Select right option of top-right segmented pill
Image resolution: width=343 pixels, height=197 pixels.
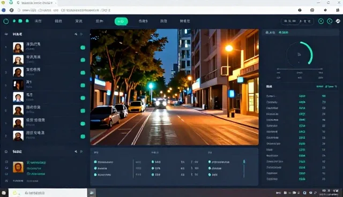pos(305,21)
